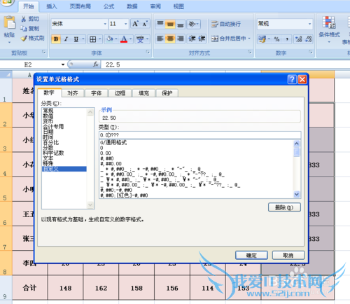This screenshot has height=304, width=350.
Task: Switch to the Protection (保护) dialog tab
Action: [167, 93]
